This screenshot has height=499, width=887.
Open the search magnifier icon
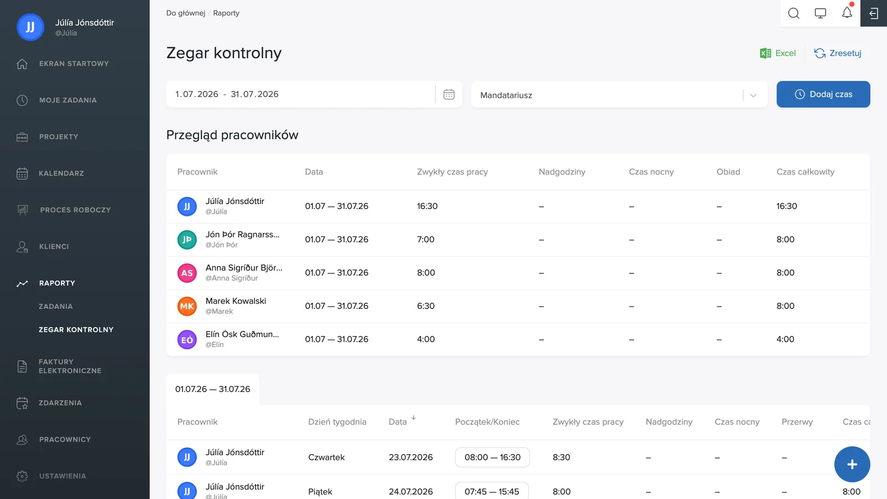[794, 13]
